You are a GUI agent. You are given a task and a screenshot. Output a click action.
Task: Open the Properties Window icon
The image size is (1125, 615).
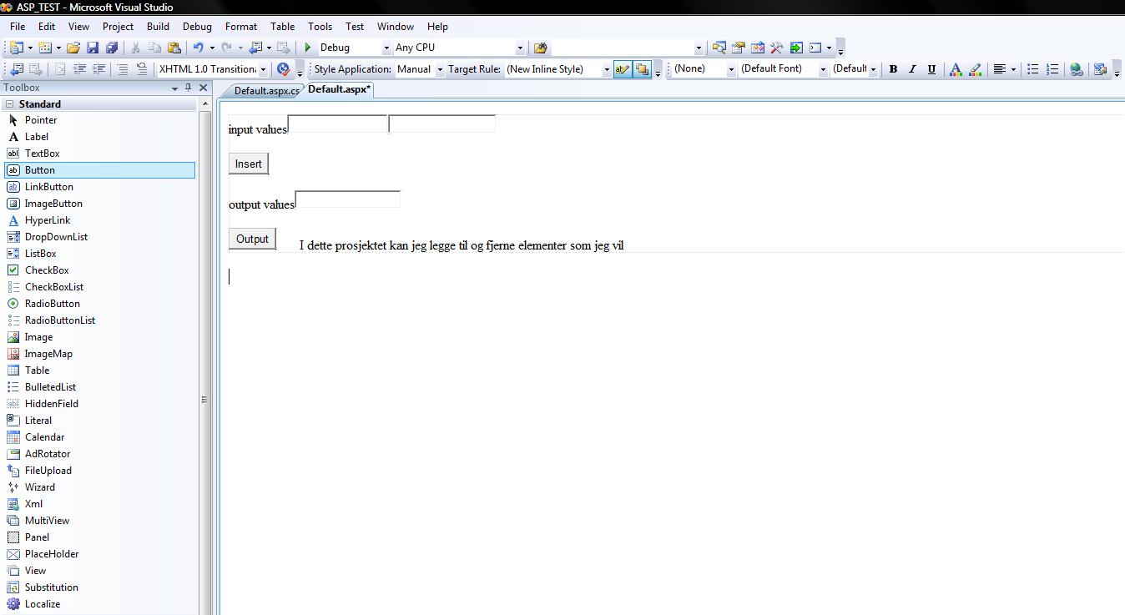[x=738, y=48]
